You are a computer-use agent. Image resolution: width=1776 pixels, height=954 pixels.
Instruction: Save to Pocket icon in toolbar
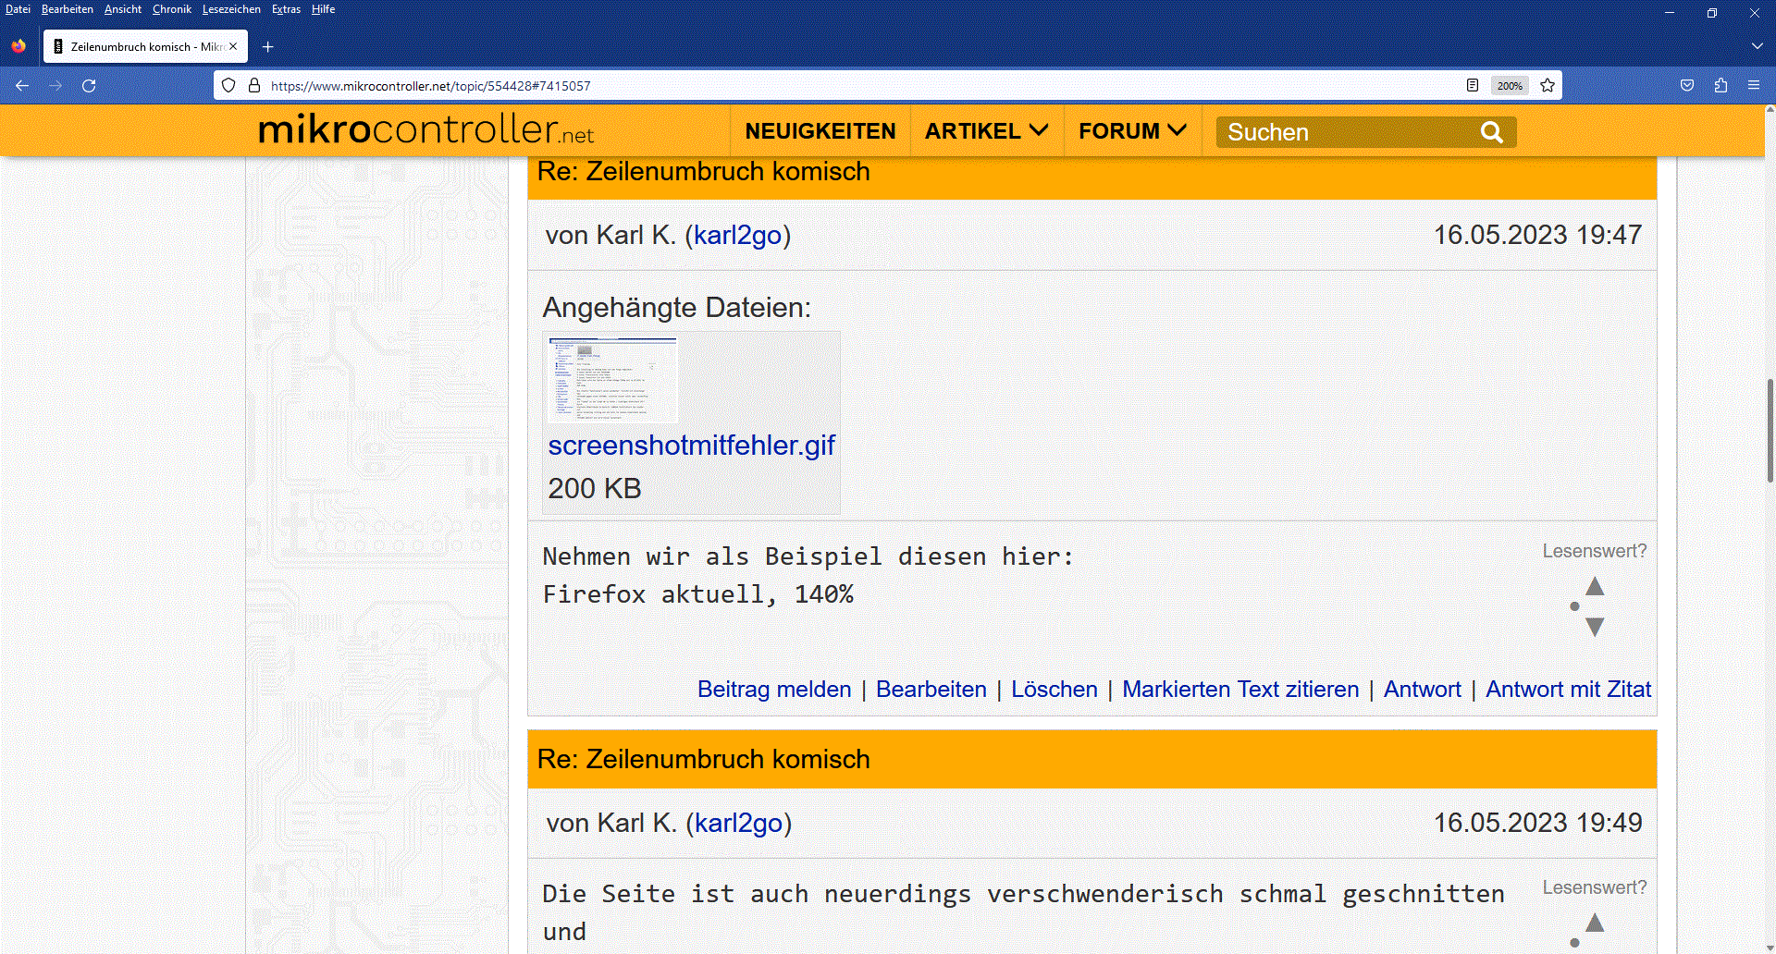[1687, 85]
